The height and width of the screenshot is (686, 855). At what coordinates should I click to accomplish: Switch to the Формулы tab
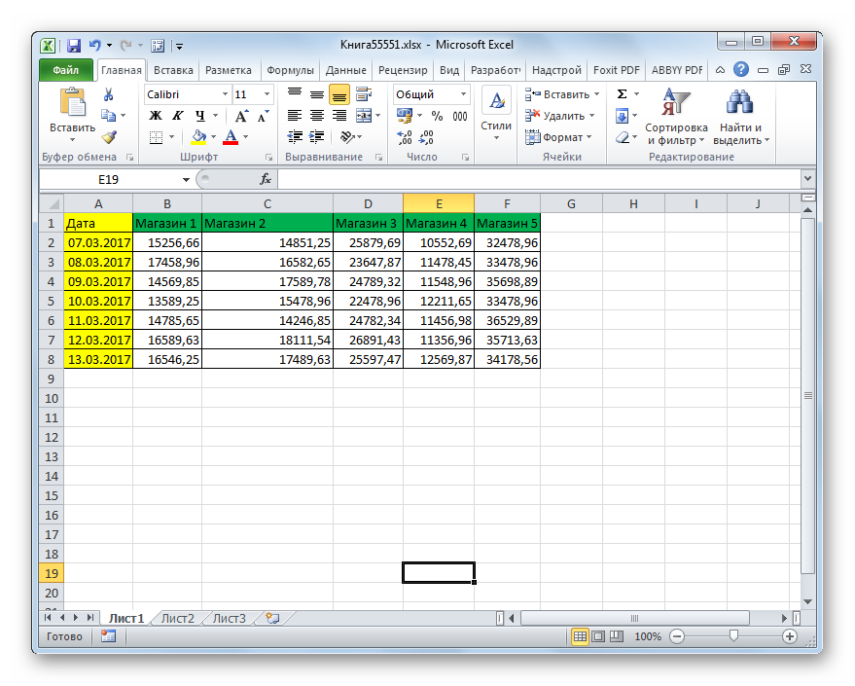[x=290, y=70]
